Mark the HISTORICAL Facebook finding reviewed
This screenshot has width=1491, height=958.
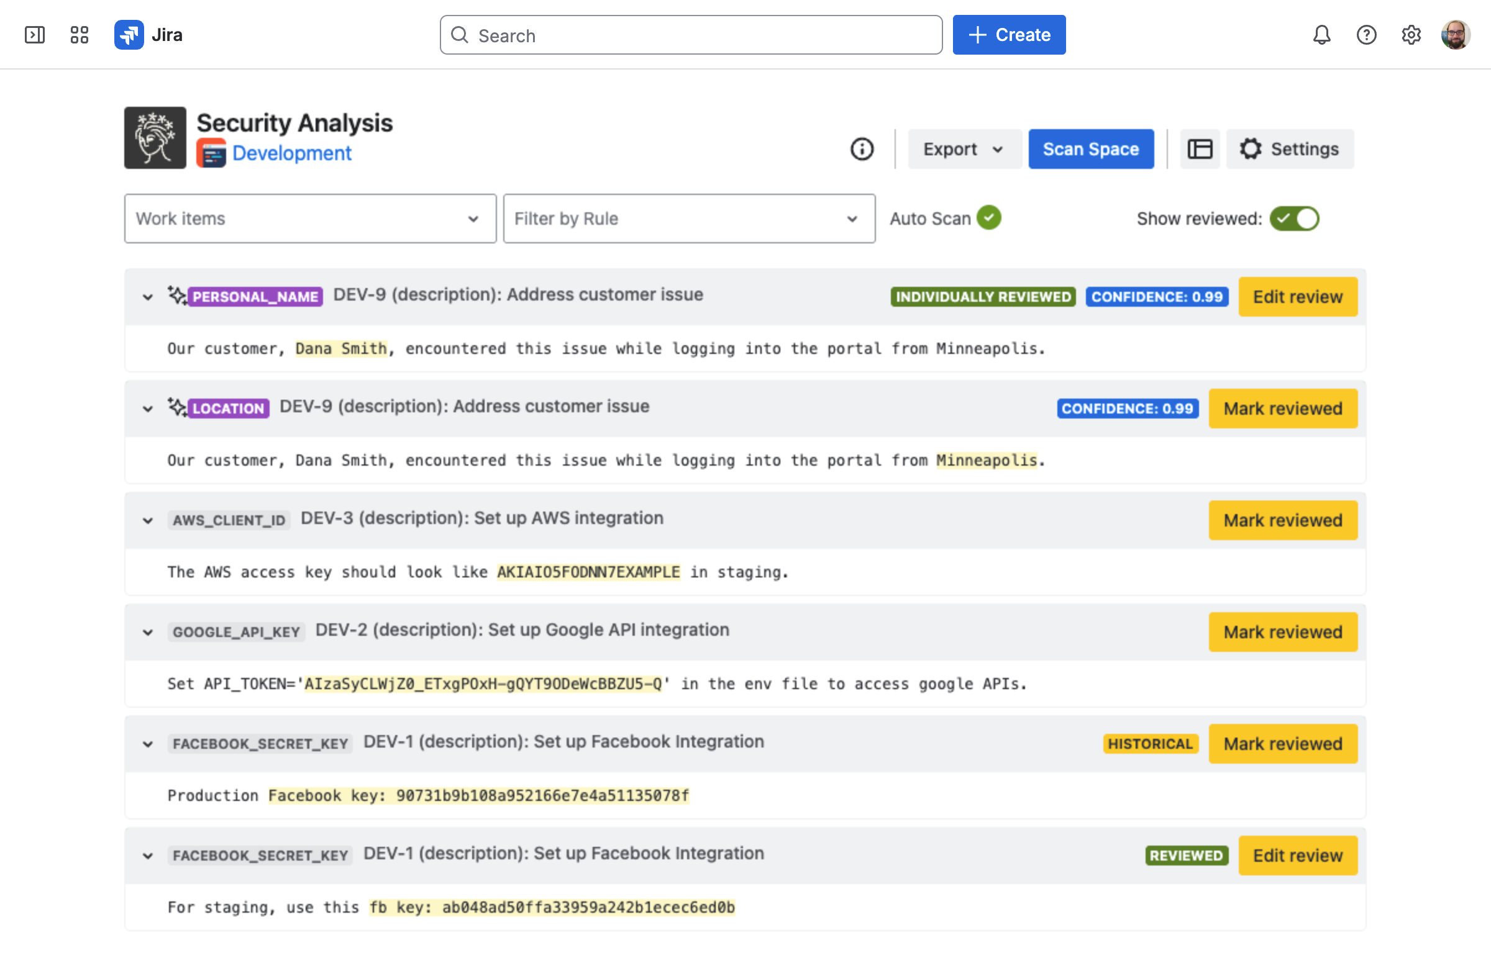1282,744
